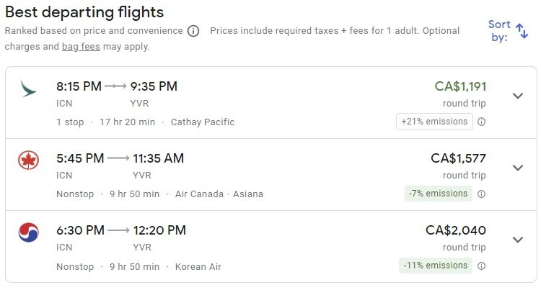Expand the Cathay Pacific flight details
The image size is (541, 290).
[518, 96]
